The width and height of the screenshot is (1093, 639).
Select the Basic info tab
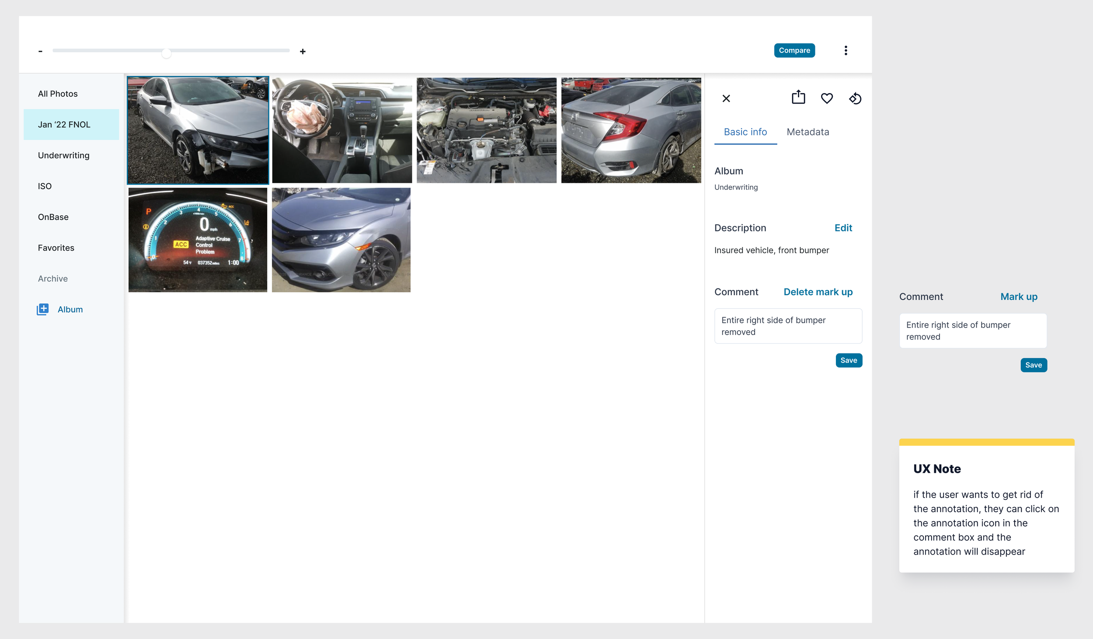pos(745,132)
